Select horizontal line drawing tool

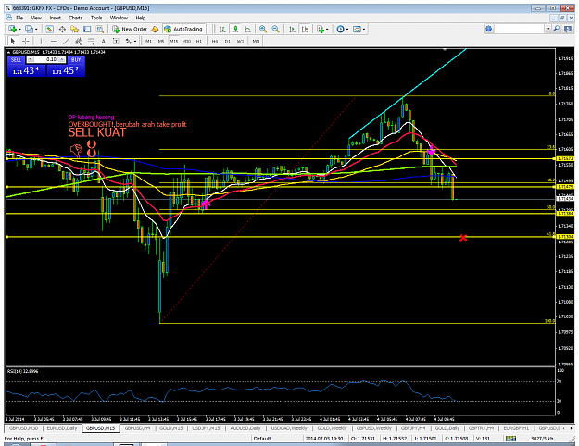(x=54, y=42)
